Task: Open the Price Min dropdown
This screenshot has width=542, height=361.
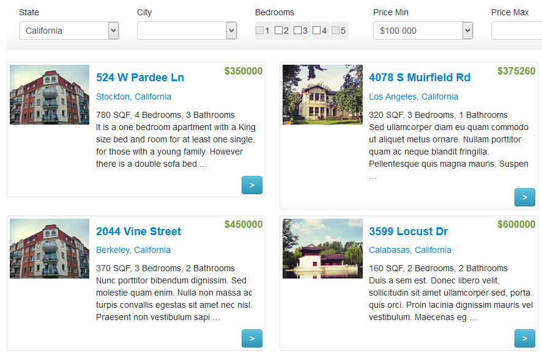Action: (423, 30)
